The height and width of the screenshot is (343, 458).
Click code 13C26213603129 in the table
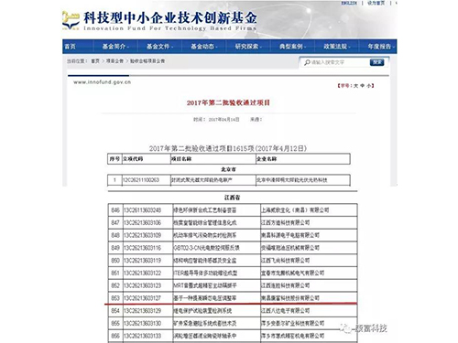[142, 311]
